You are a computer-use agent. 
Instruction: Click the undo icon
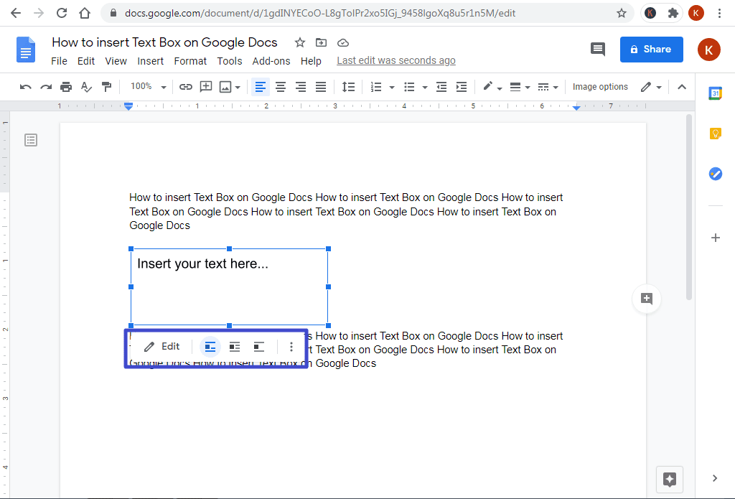[x=25, y=86]
